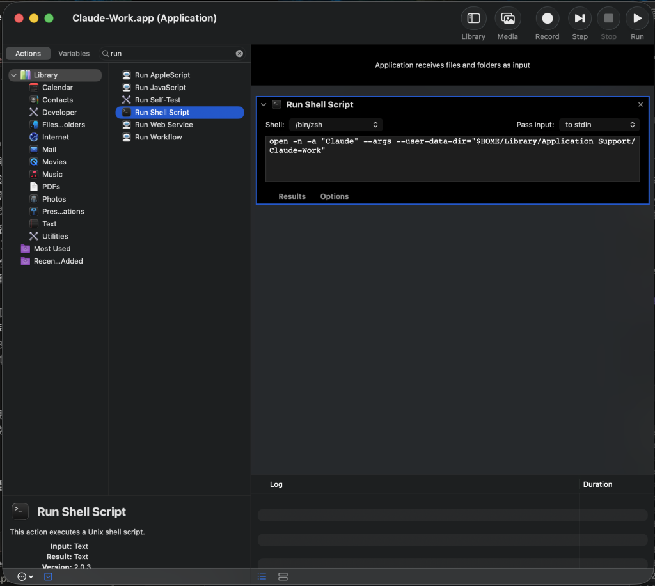Collapse the Library tree
Screen dimensions: 655x586
pyautogui.click(x=14, y=75)
